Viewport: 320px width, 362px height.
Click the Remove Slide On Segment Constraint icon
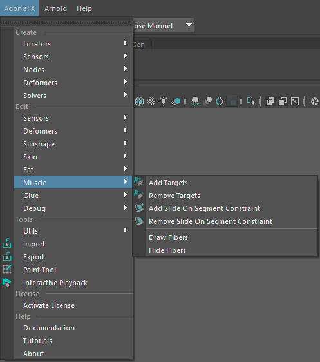(139, 221)
